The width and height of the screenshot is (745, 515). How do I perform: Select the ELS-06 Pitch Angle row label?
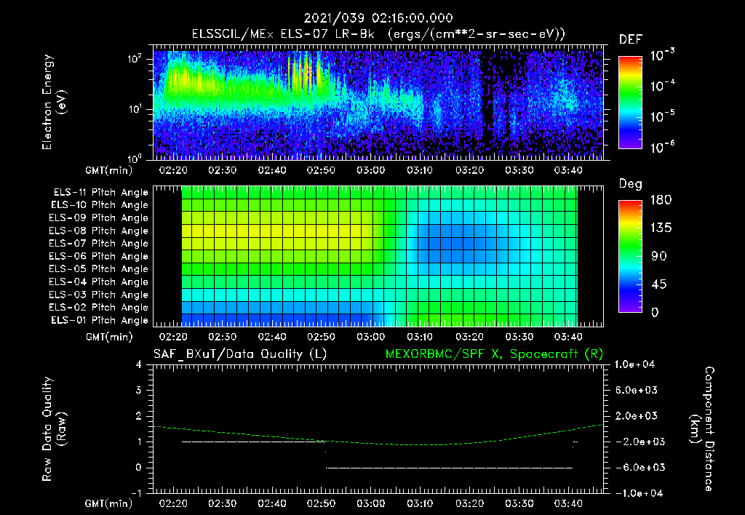pos(98,256)
